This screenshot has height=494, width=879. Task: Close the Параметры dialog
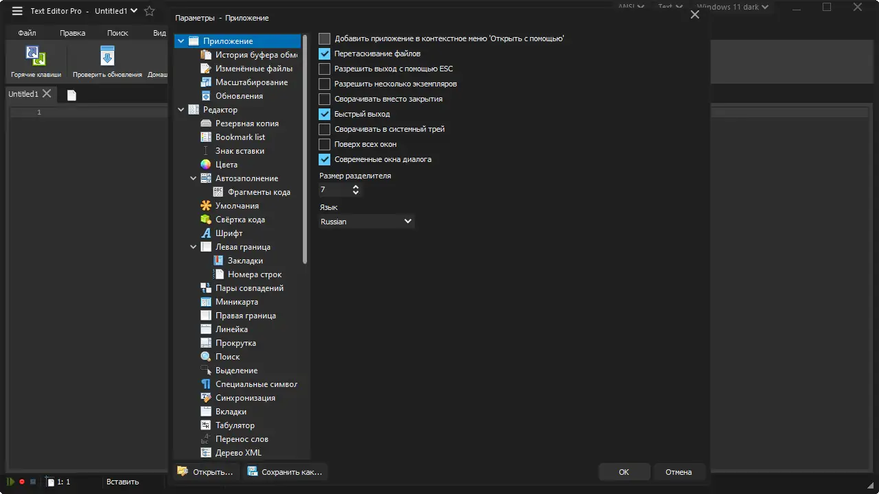point(695,14)
